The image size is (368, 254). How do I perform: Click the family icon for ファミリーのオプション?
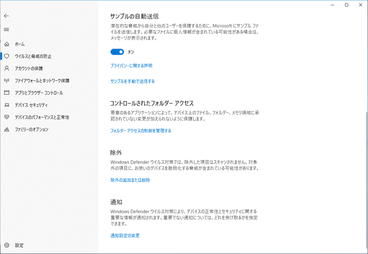pyautogui.click(x=7, y=129)
